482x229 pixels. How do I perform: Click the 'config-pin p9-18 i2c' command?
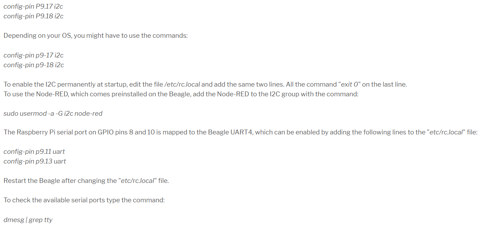click(x=34, y=65)
